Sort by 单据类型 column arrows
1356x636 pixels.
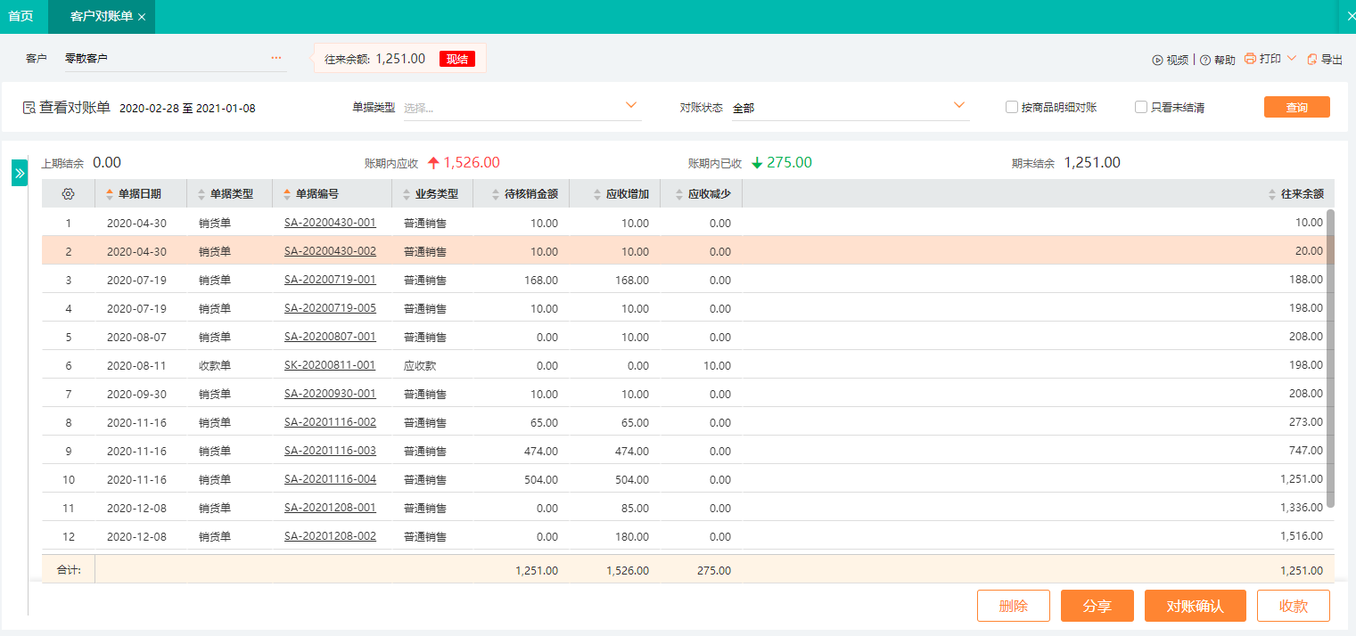[x=201, y=193]
